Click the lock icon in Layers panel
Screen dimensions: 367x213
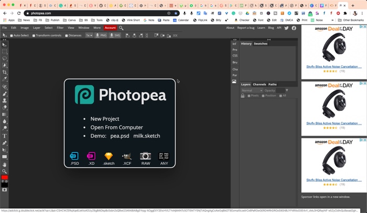243,96
